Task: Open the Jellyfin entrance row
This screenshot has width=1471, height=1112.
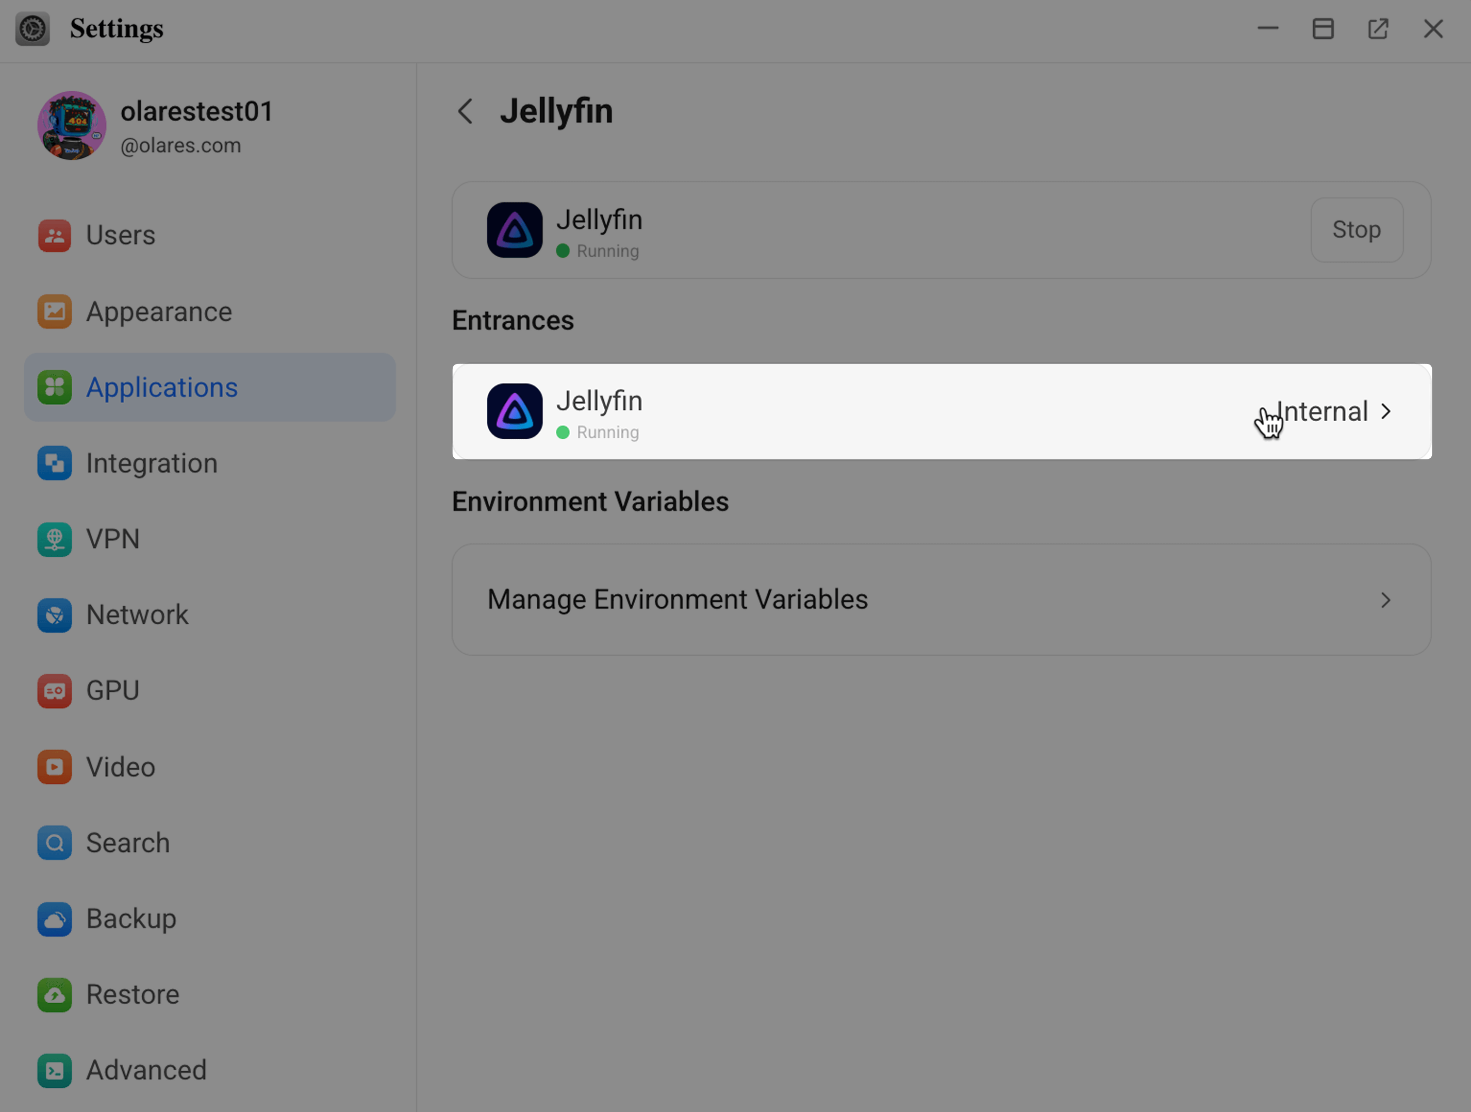Action: [x=865, y=412]
